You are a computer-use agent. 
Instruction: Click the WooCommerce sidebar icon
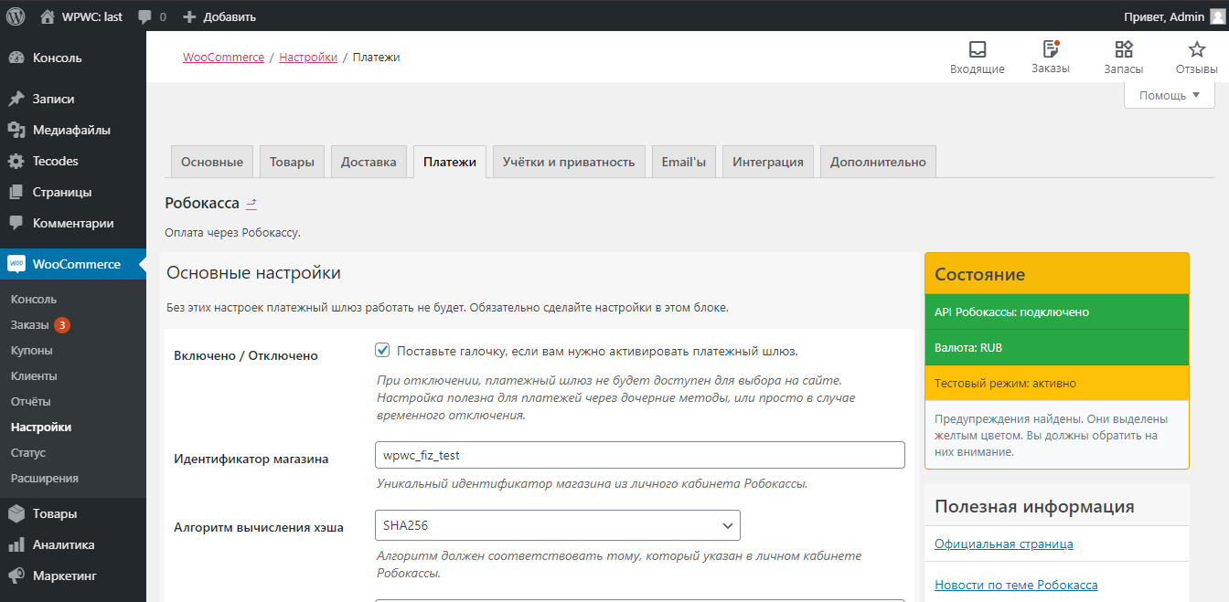pos(16,264)
